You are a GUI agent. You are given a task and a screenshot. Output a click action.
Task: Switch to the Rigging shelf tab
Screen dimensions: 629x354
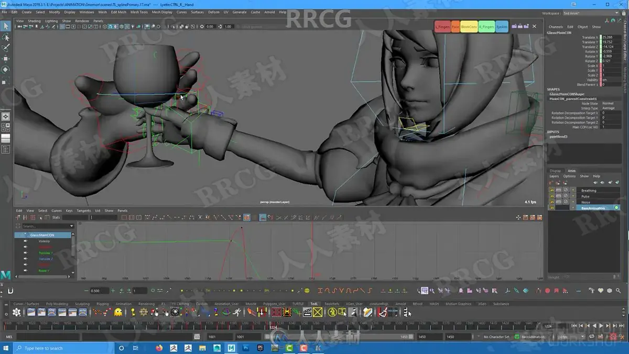pos(103,304)
